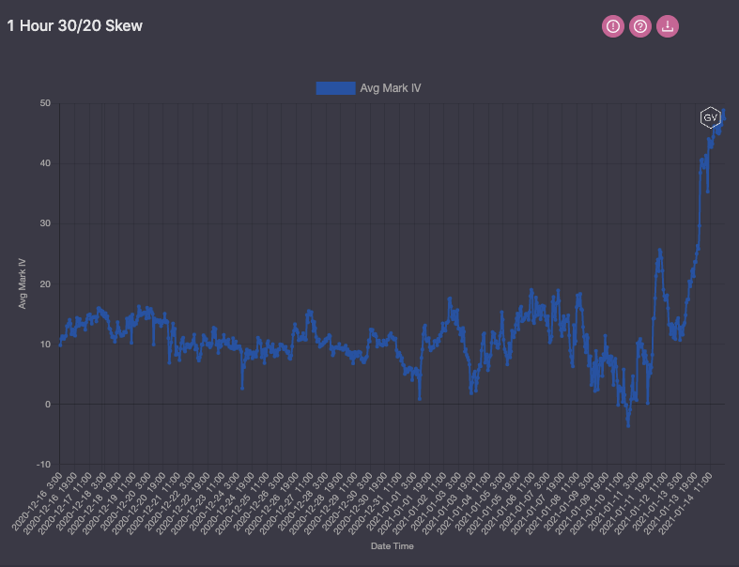This screenshot has height=567, width=739.
Task: Click the pink exclamation alert icon
Action: tap(613, 26)
